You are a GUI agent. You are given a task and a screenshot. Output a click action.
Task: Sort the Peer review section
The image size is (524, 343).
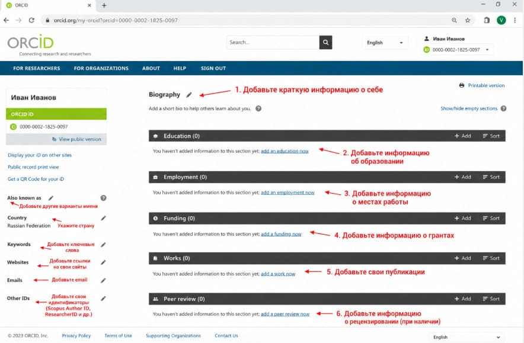[491, 299]
